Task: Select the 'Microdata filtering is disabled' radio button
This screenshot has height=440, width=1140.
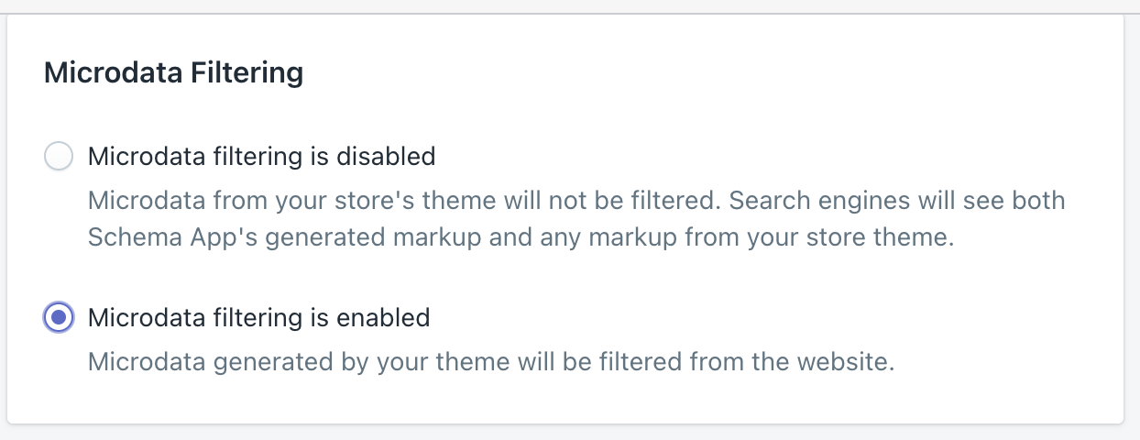Action: (x=59, y=157)
